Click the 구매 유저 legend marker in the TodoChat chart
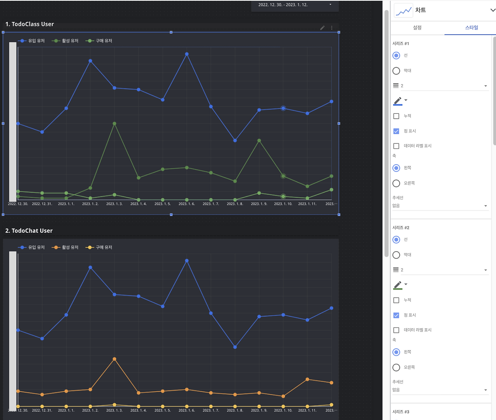This screenshot has width=496, height=420. tap(90, 247)
